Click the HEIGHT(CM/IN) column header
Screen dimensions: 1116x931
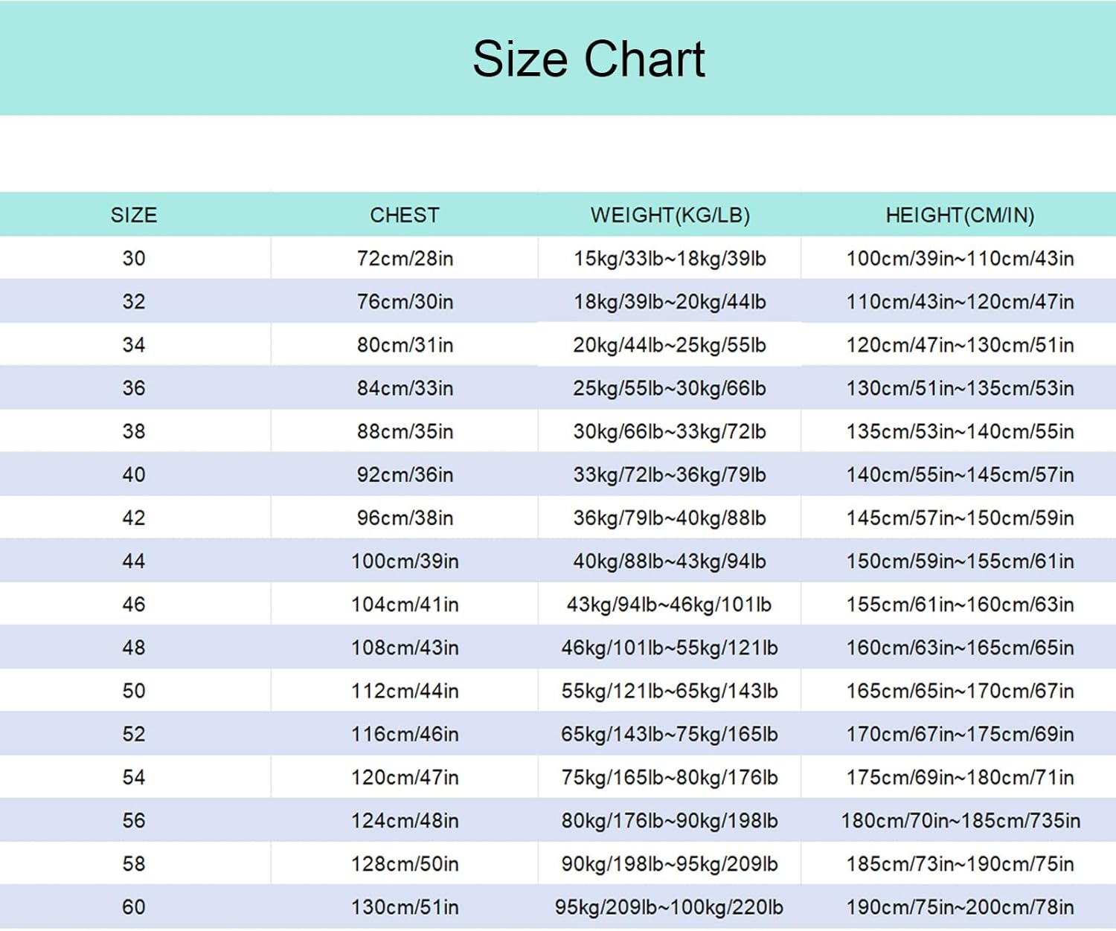(960, 216)
